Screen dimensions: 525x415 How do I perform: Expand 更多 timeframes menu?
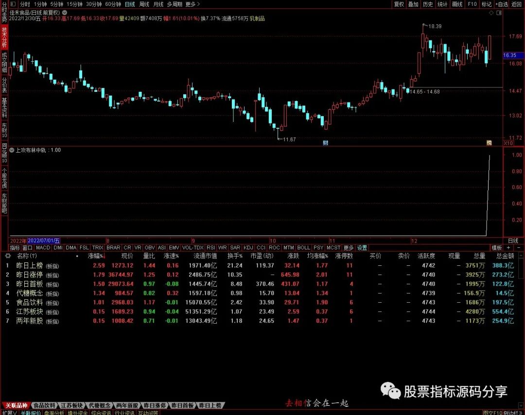coord(192,4)
